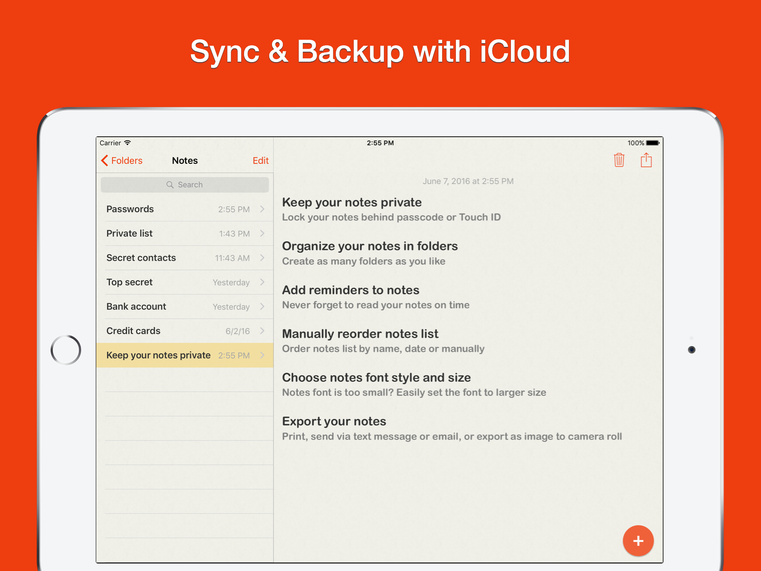Delete note with the trash icon
The height and width of the screenshot is (571, 761).
[619, 160]
